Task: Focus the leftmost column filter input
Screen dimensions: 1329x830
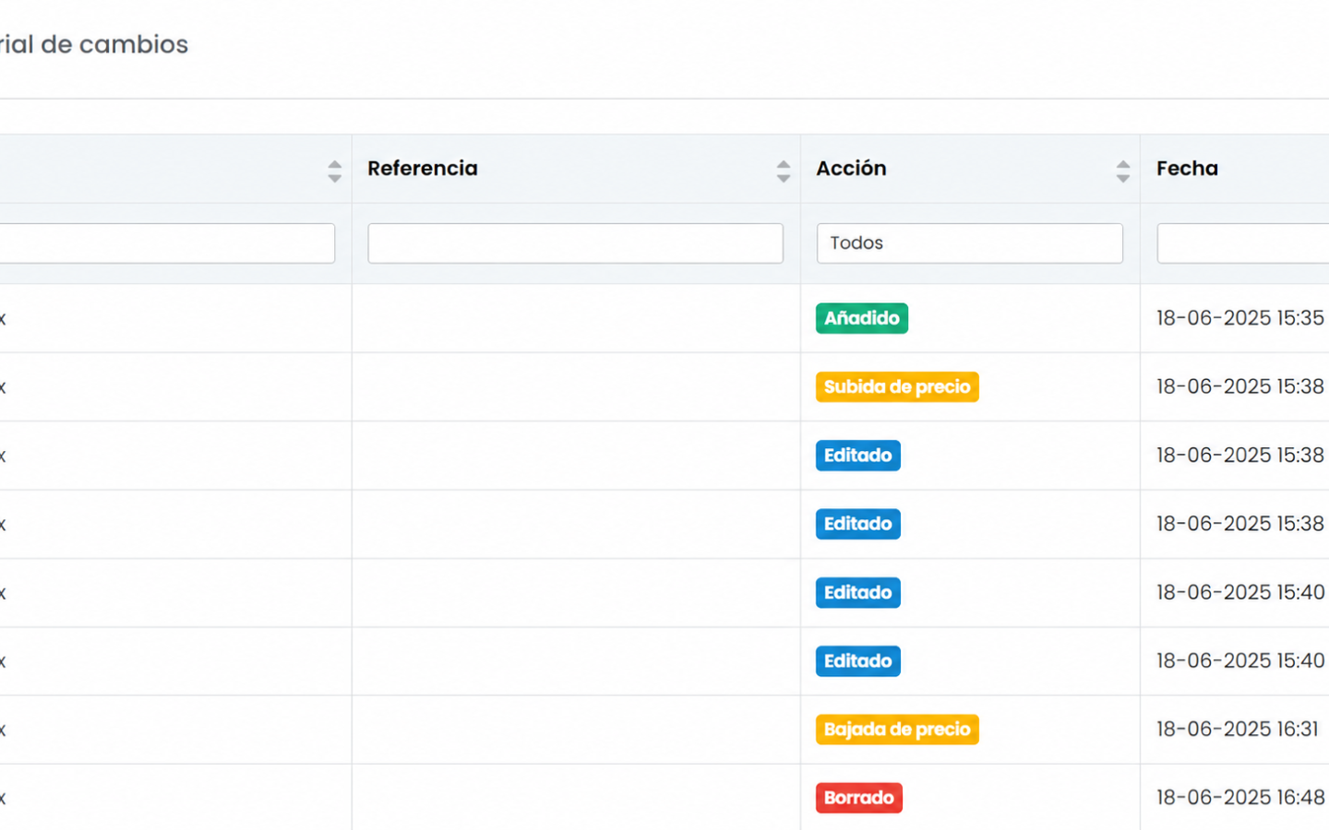Action: (166, 243)
